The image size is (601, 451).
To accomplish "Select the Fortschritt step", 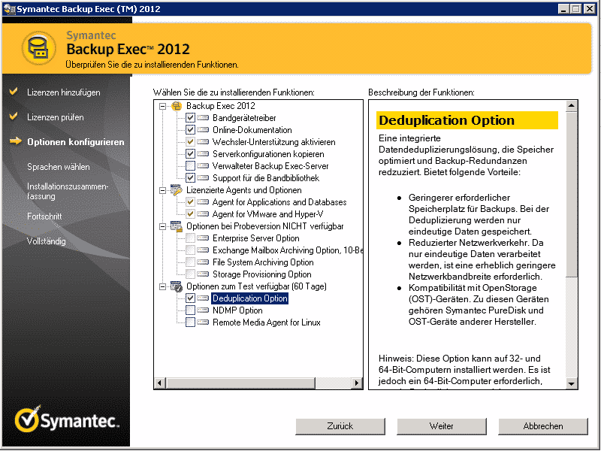I will tap(44, 216).
